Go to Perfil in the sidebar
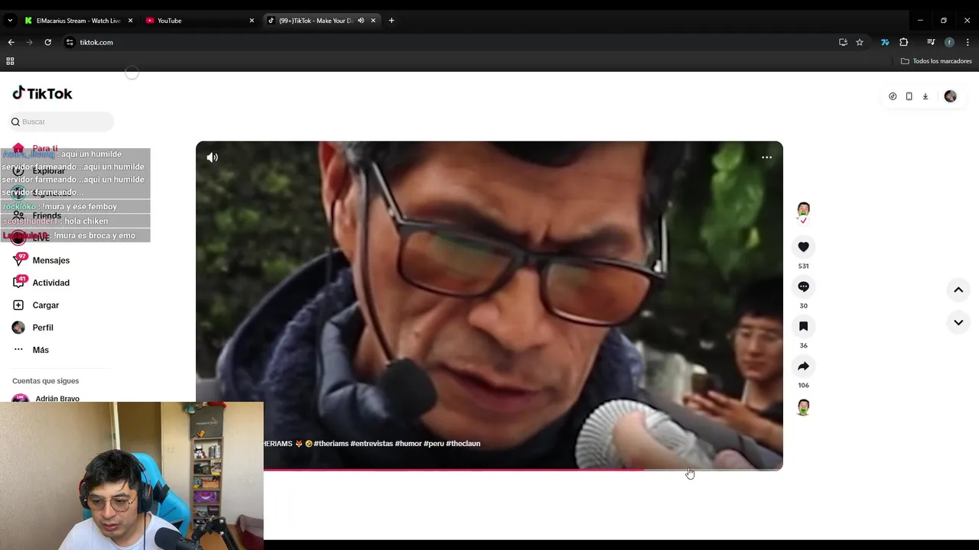Screen dimensions: 979x550 (x=43, y=327)
